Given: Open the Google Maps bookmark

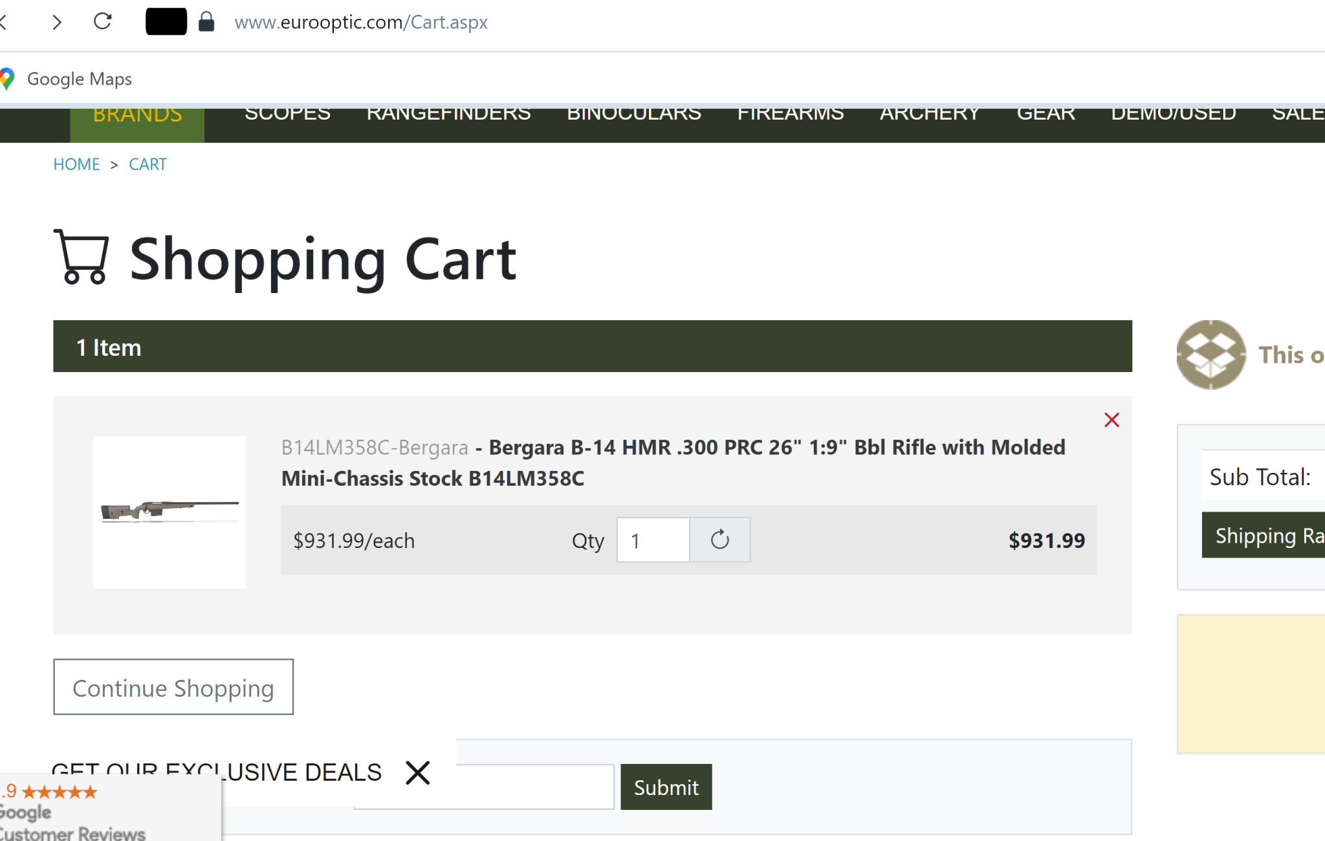Looking at the screenshot, I should pyautogui.click(x=79, y=79).
